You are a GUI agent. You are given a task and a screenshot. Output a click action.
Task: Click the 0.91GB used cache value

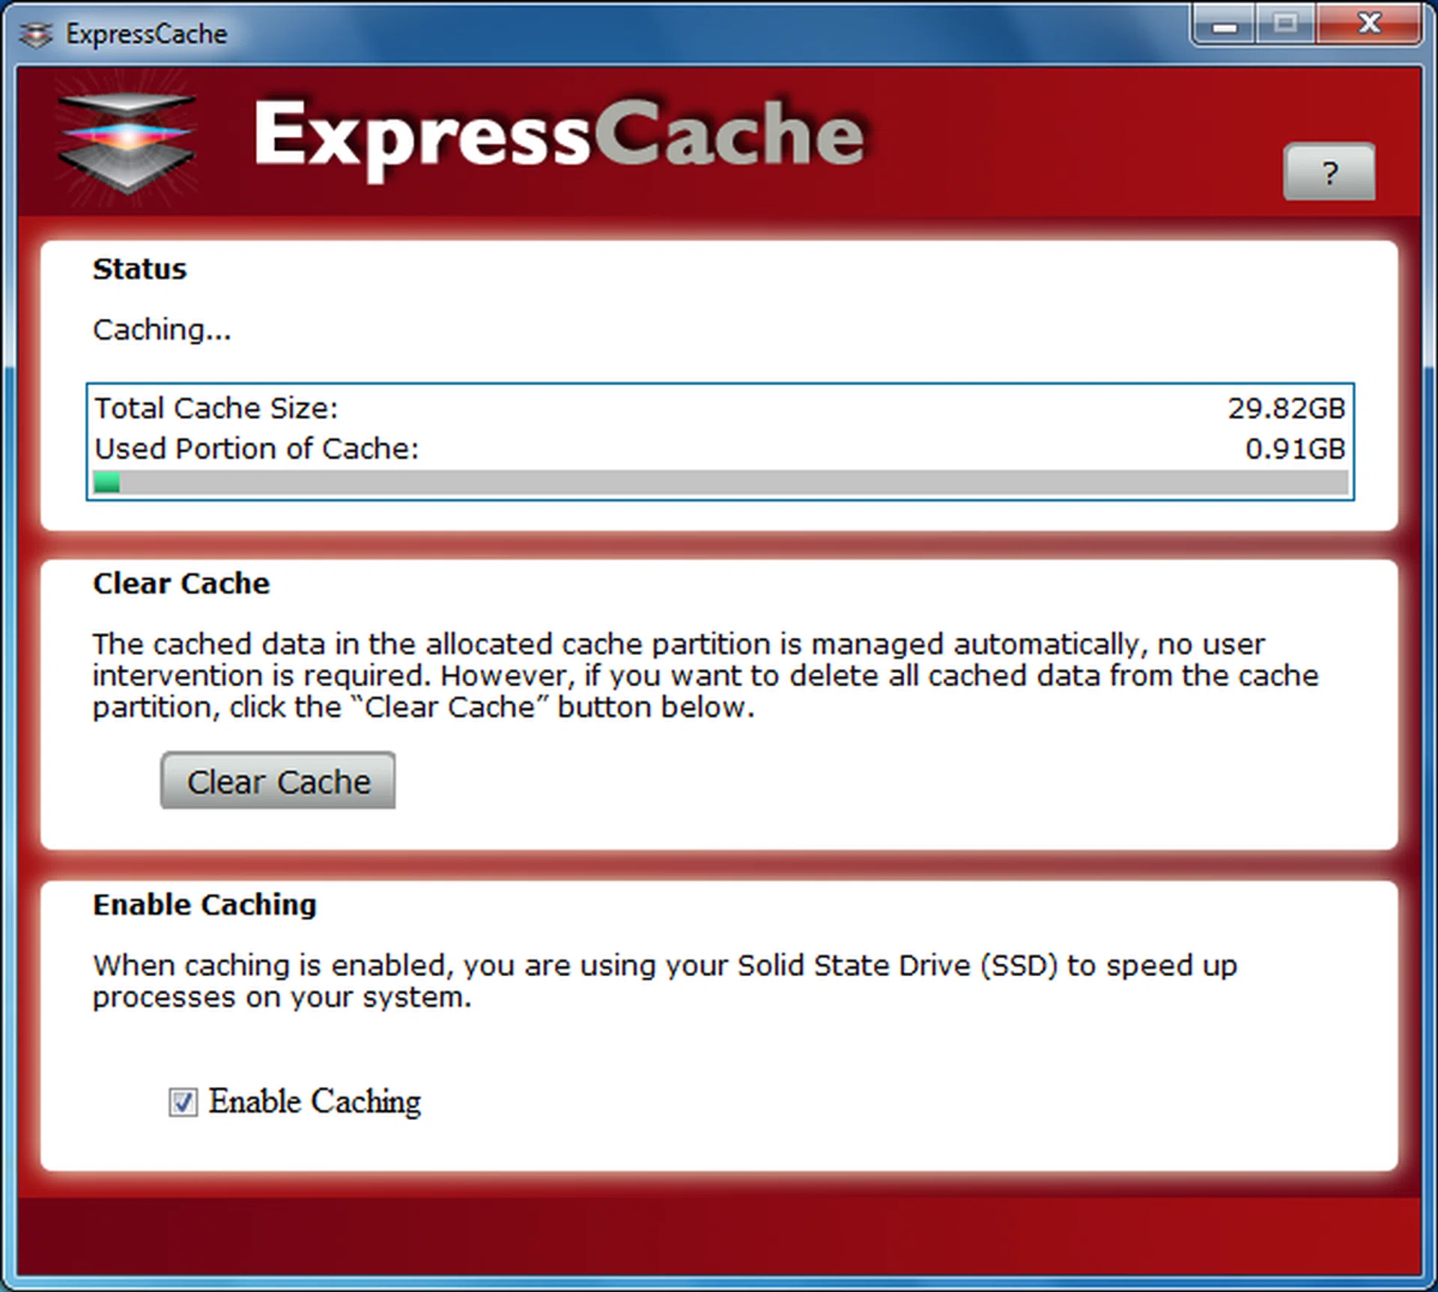1295,449
